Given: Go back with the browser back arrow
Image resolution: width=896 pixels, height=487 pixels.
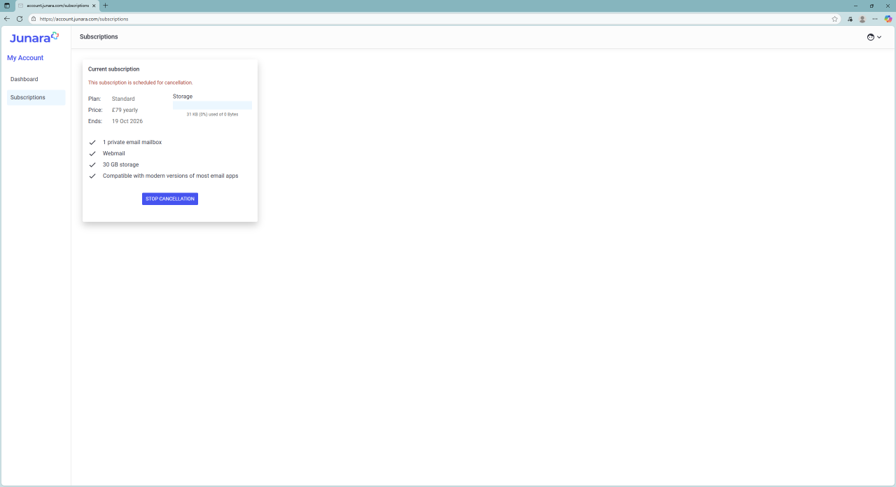Looking at the screenshot, I should tap(7, 19).
